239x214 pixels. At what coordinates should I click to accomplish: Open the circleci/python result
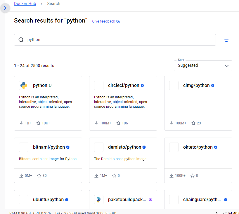pos(124,85)
